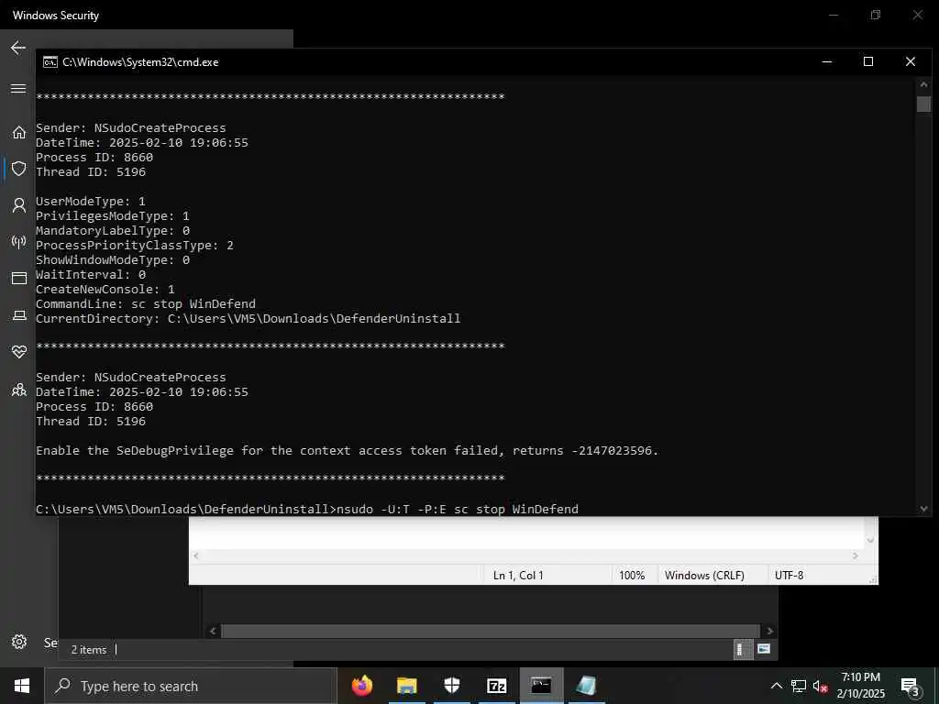Click the cmd.exe title bar icon

coord(50,62)
